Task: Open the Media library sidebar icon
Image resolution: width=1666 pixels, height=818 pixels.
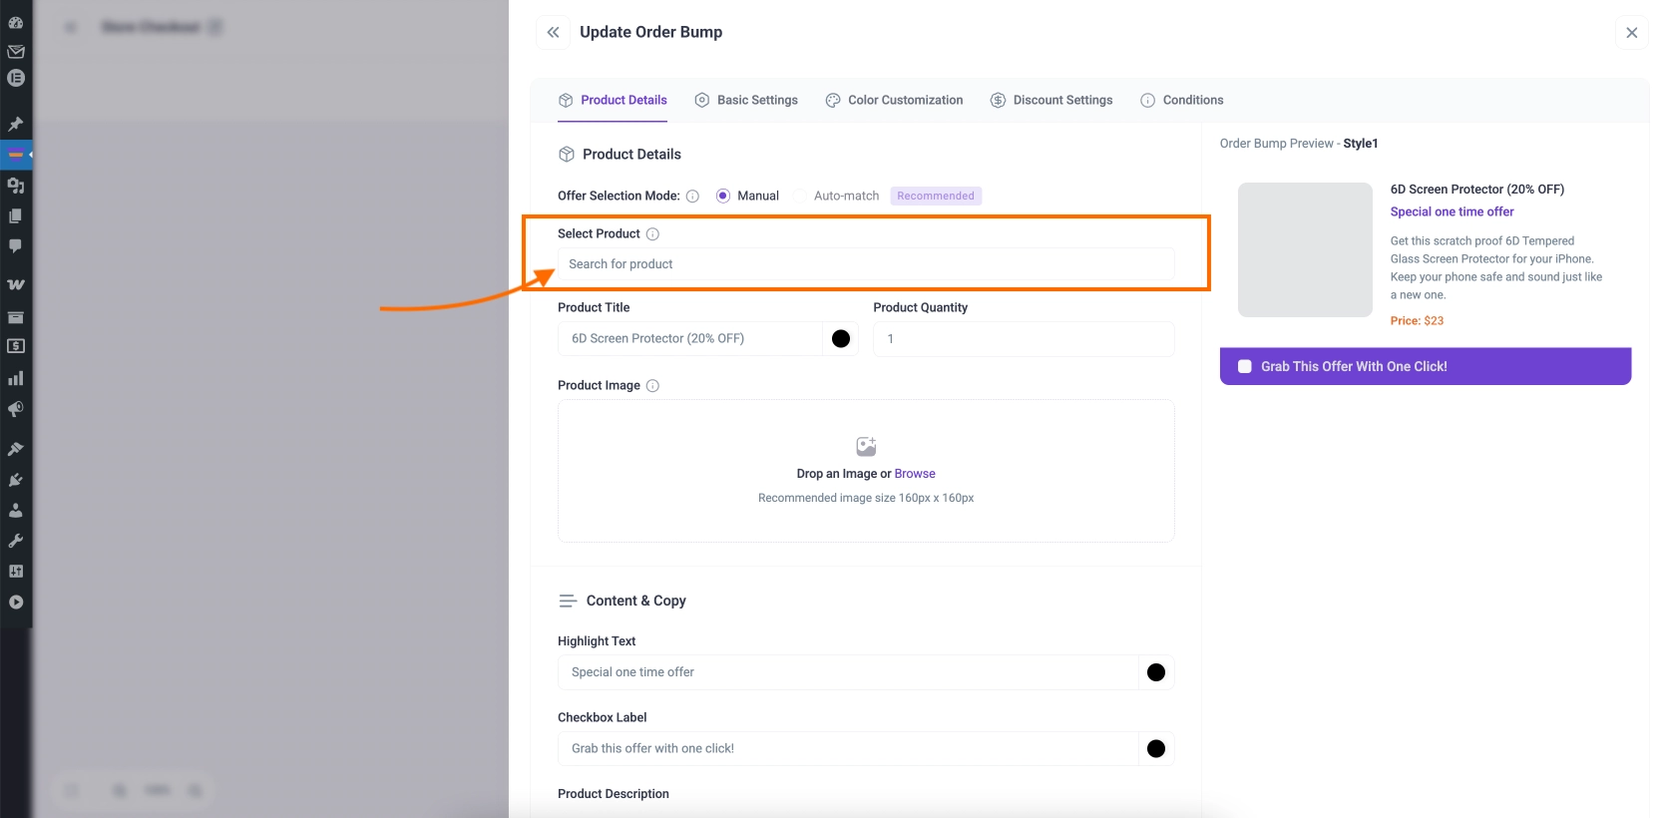Action: click(16, 186)
